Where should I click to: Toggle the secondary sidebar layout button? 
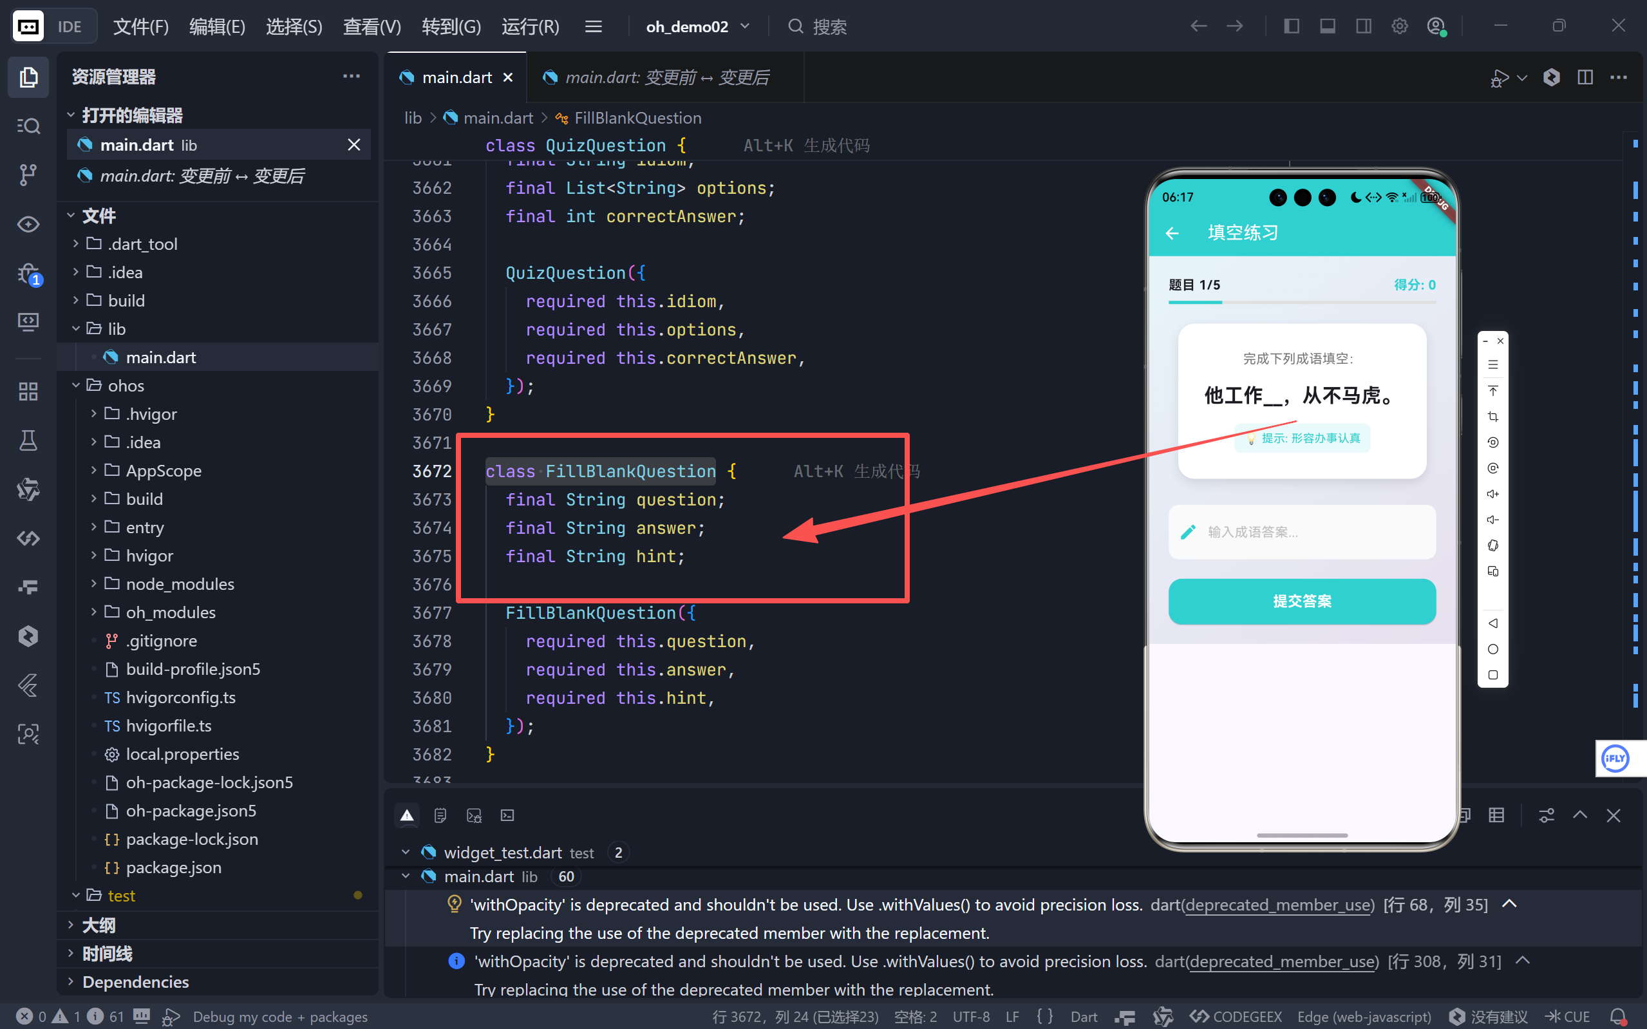tap(1363, 26)
